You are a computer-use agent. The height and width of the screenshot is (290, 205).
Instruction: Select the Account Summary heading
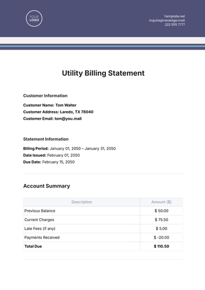tap(47, 186)
